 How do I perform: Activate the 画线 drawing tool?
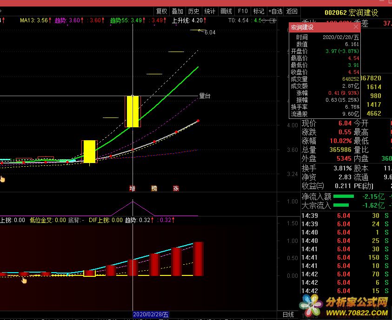(x=226, y=12)
